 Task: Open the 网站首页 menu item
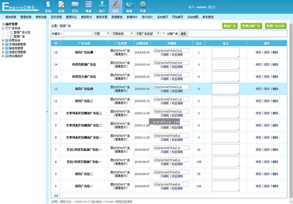178,17
